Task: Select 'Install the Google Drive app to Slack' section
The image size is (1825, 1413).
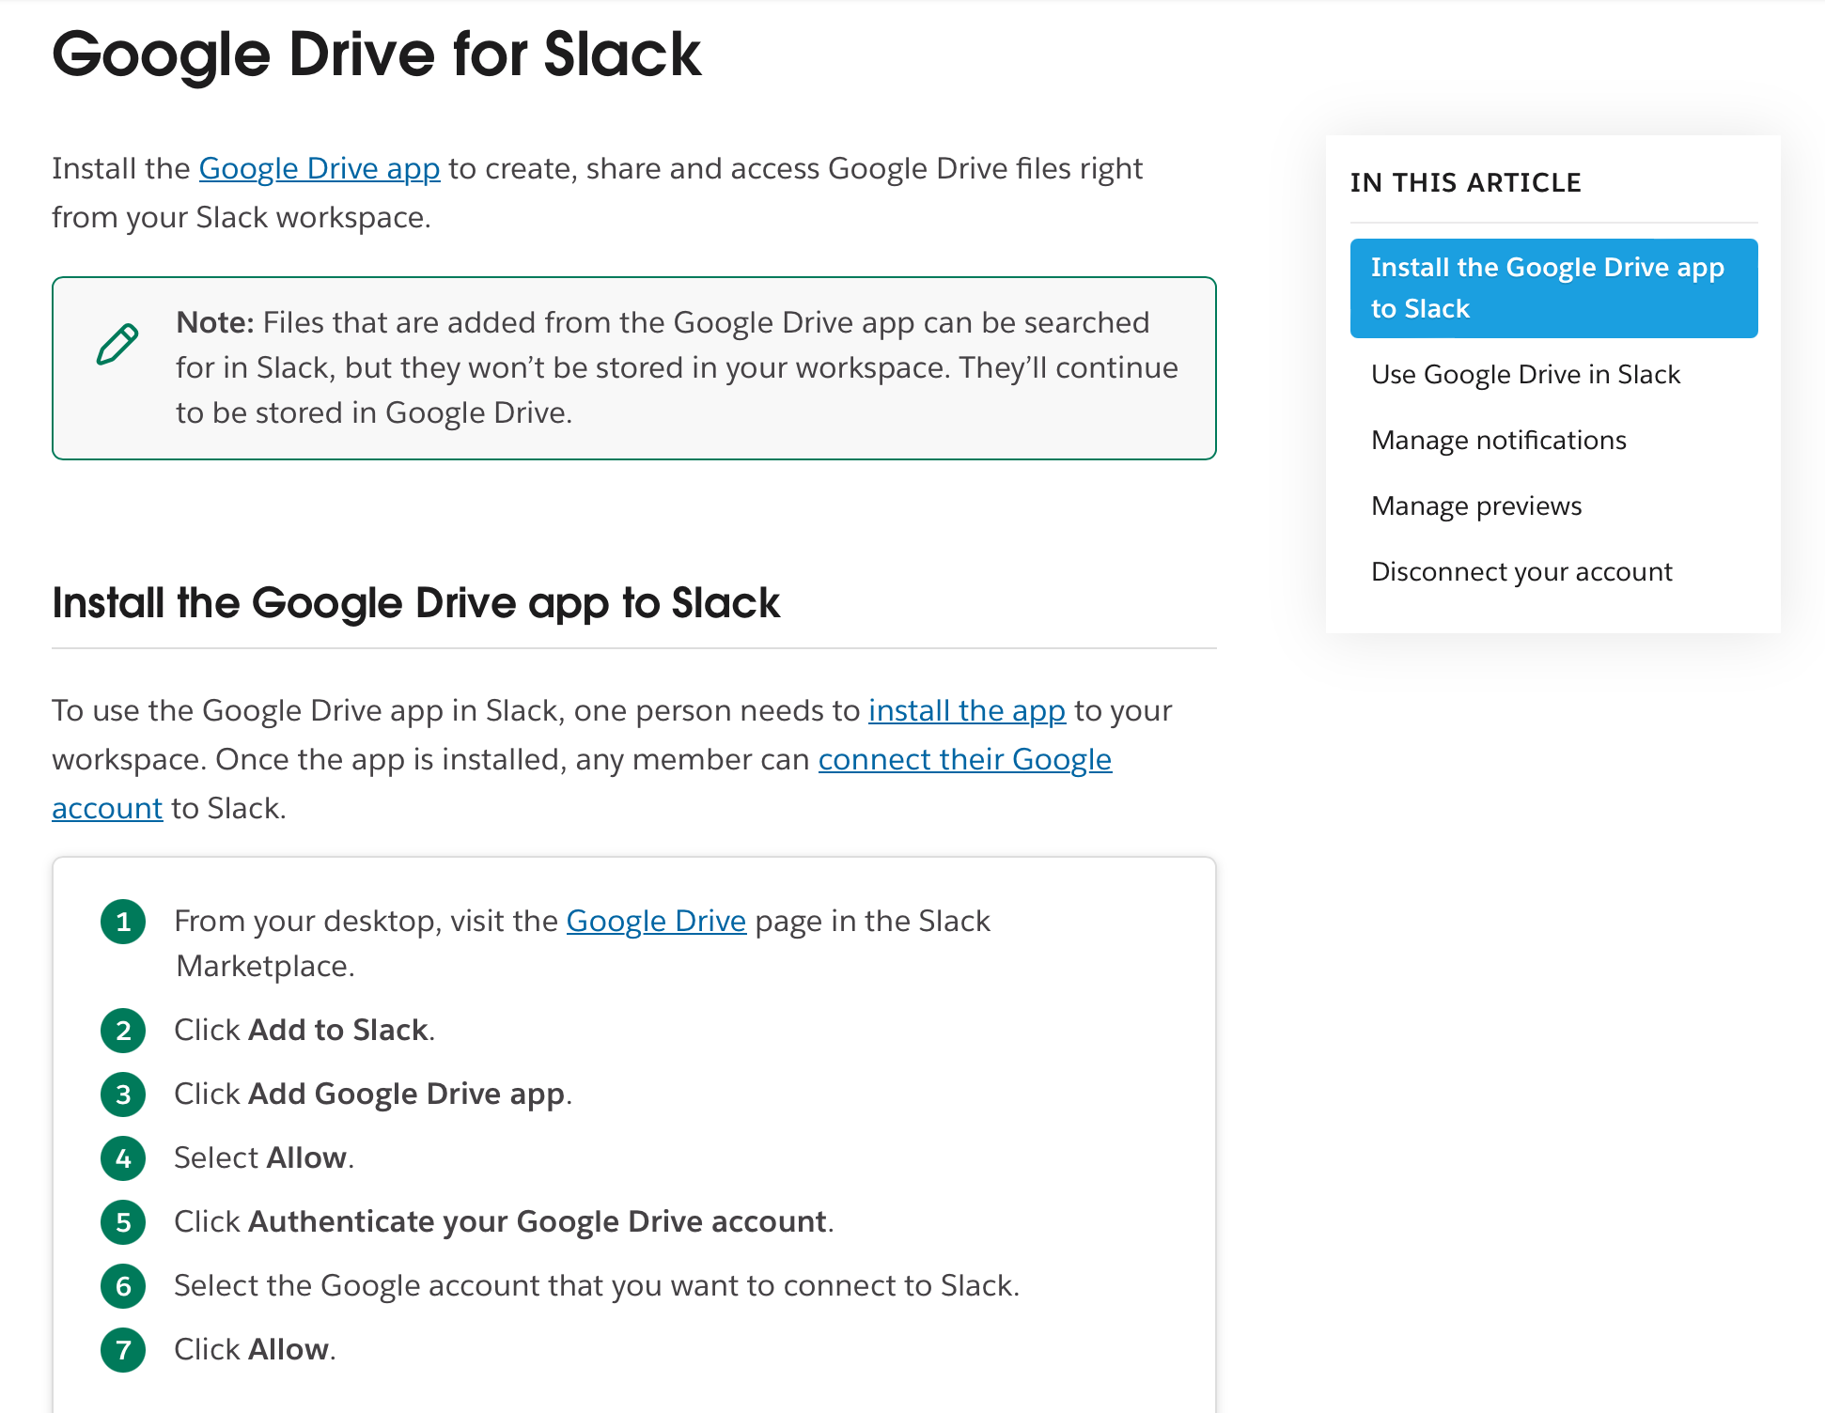Action: [1553, 288]
